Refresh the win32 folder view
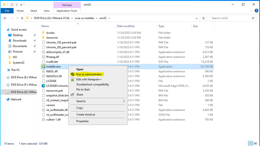This screenshot has height=146, width=260. [204, 18]
